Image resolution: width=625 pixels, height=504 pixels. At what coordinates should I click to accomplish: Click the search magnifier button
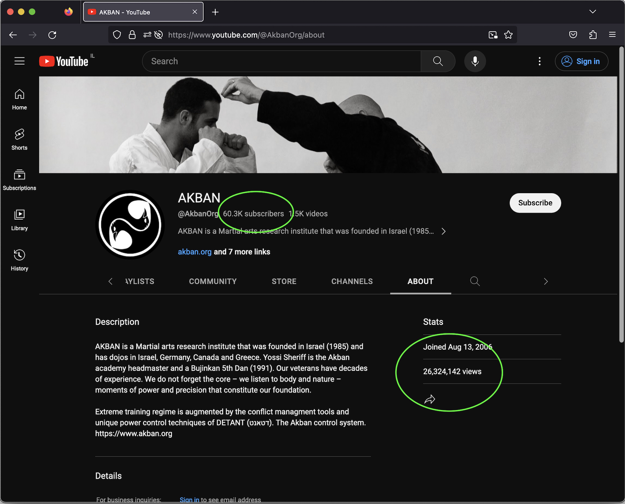click(438, 61)
